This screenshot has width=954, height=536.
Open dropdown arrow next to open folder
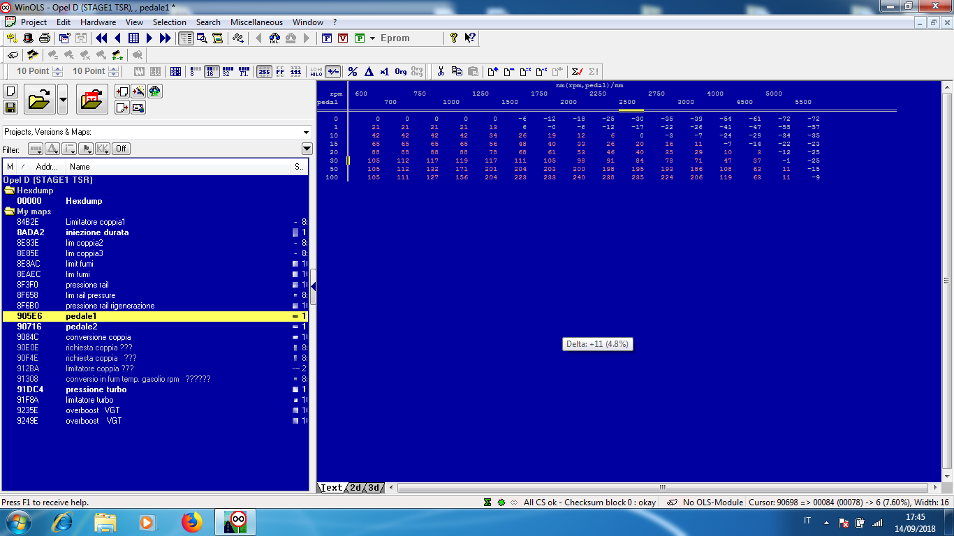[63, 99]
